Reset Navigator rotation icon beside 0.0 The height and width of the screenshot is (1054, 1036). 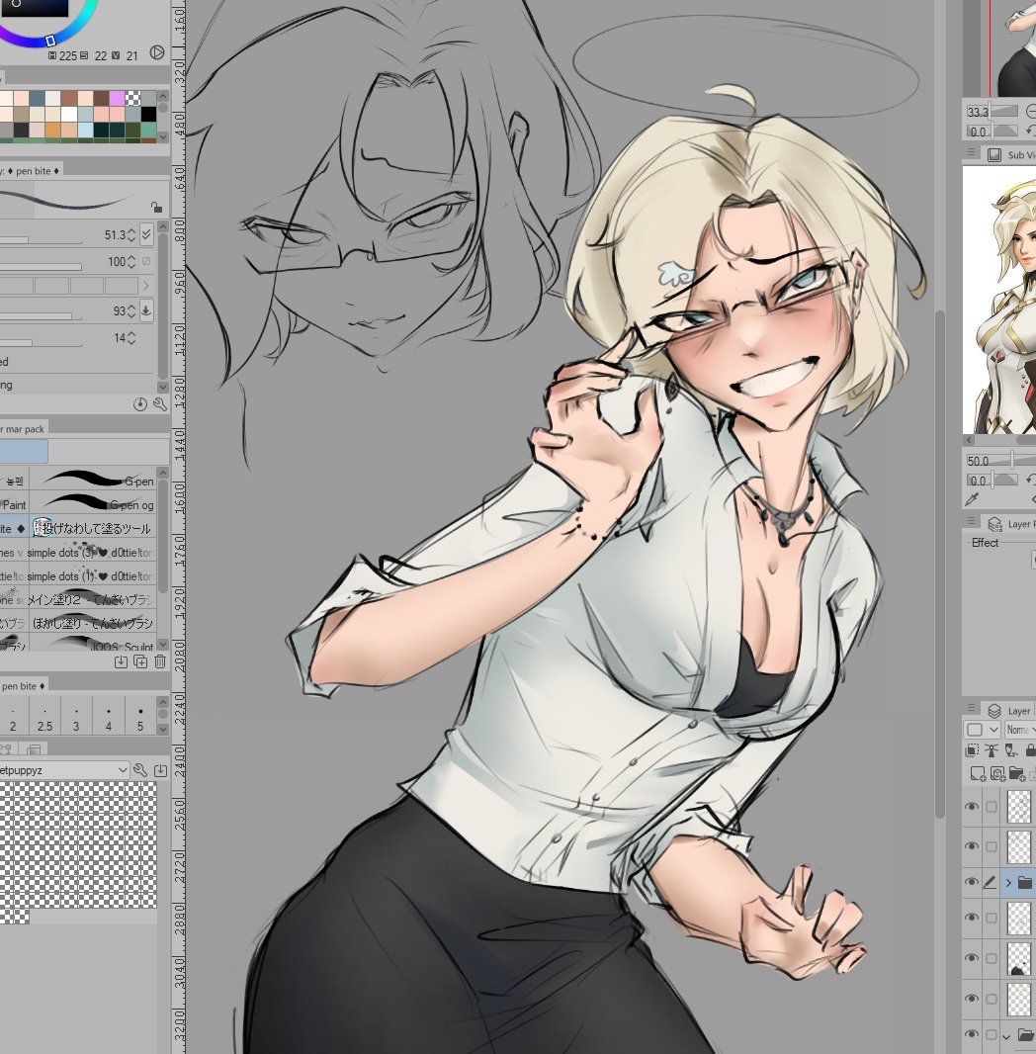pyautogui.click(x=1031, y=132)
